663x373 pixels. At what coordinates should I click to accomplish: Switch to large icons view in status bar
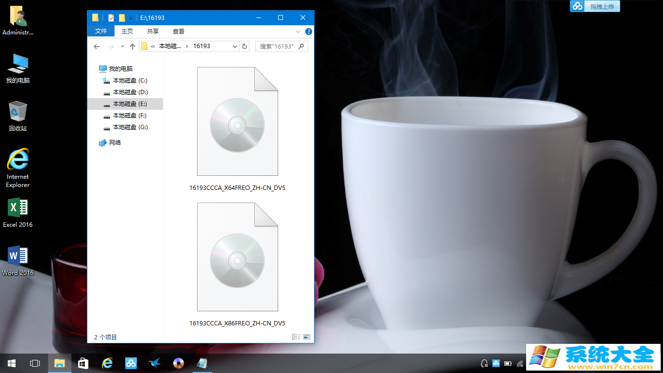click(306, 337)
